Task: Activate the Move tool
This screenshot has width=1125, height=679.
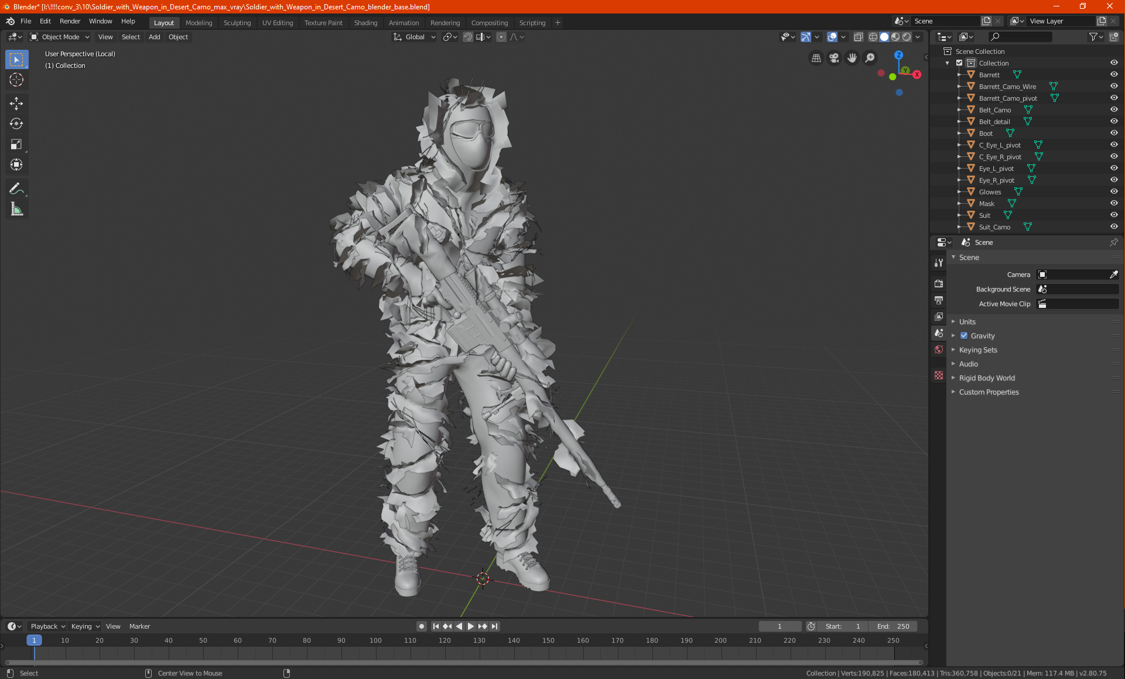Action: [16, 104]
